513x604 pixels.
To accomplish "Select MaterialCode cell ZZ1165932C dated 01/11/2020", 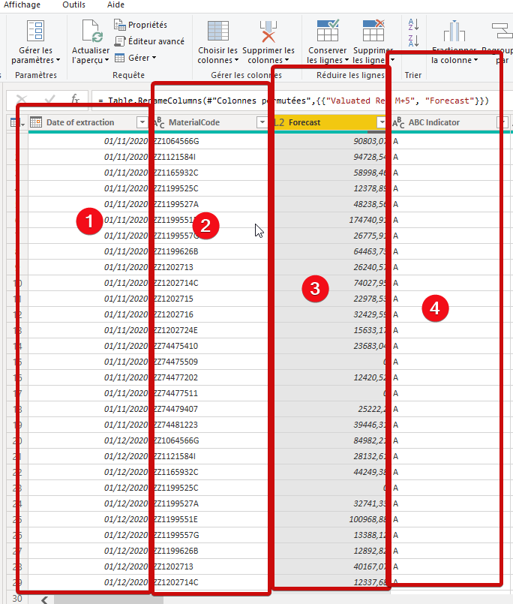I will [x=210, y=173].
